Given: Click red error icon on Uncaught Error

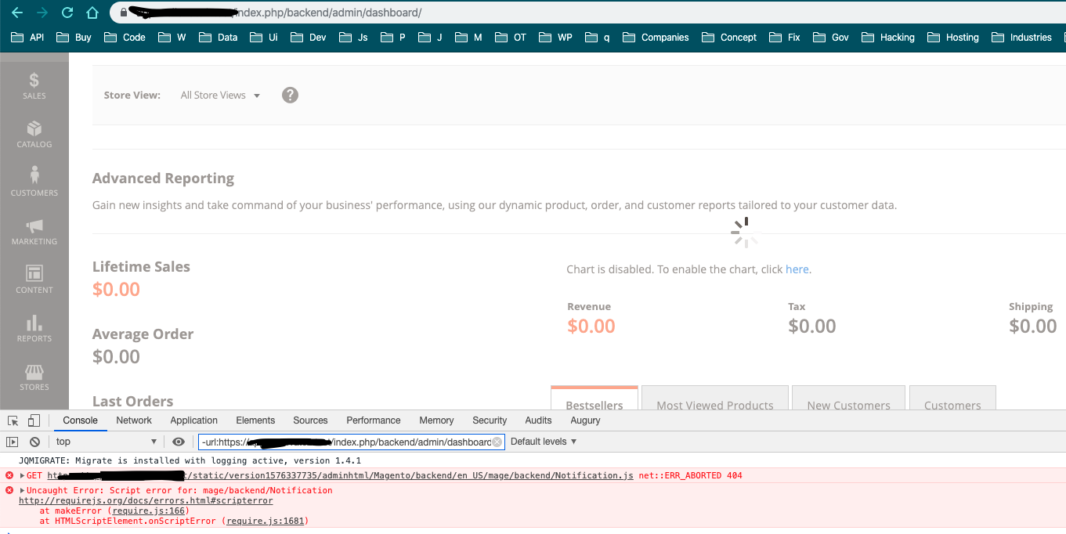Looking at the screenshot, I should [x=9, y=490].
